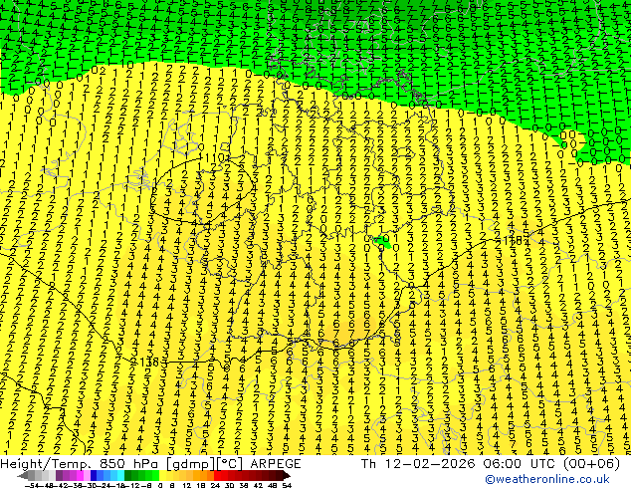The image size is (631, 488).
Task: Click the '138' contour label
Action: click(x=149, y=362)
